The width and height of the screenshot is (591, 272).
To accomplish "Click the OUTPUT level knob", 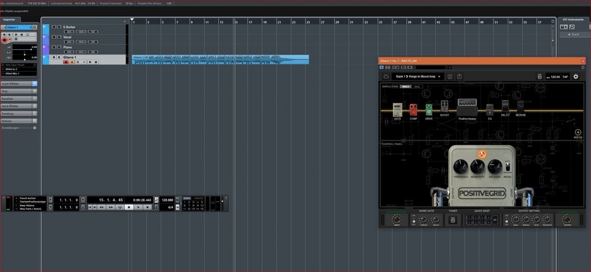I will pos(567,220).
